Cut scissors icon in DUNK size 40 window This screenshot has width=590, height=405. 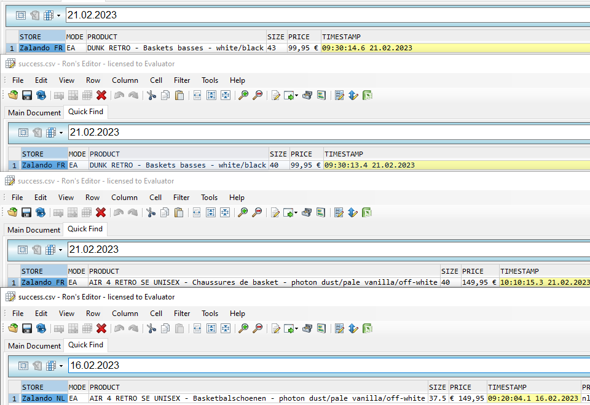[x=151, y=96]
